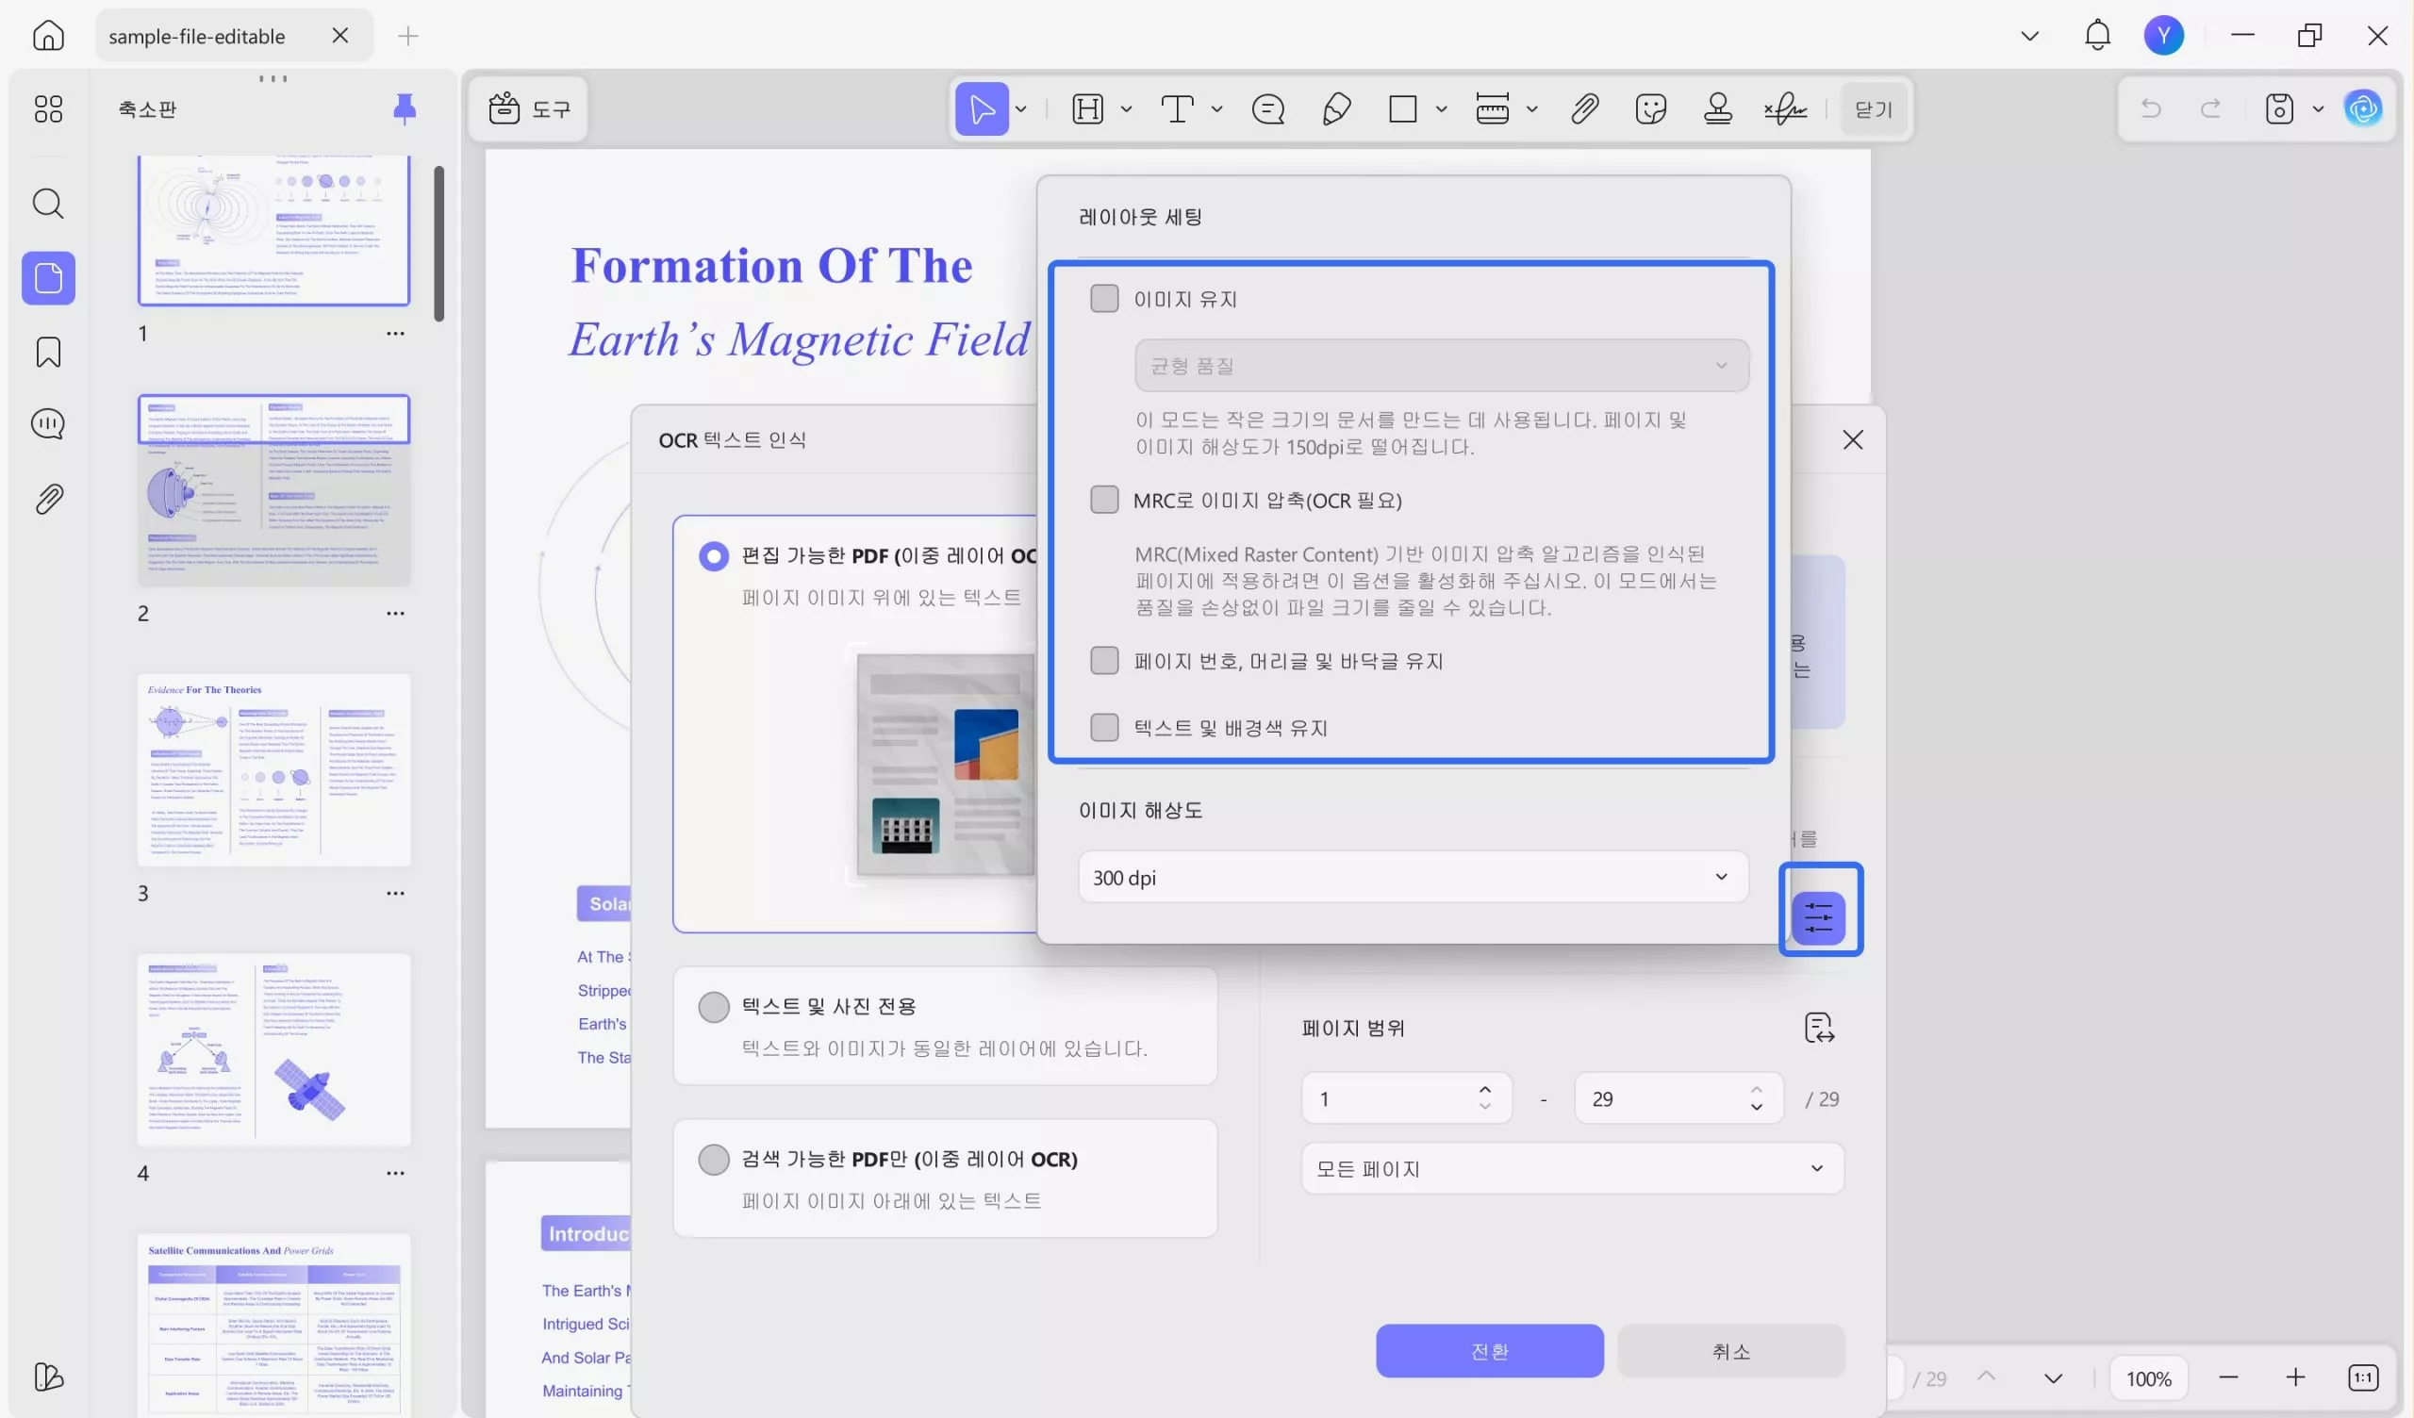Click the 취소 cancel button
The image size is (2414, 1418).
click(1730, 1351)
